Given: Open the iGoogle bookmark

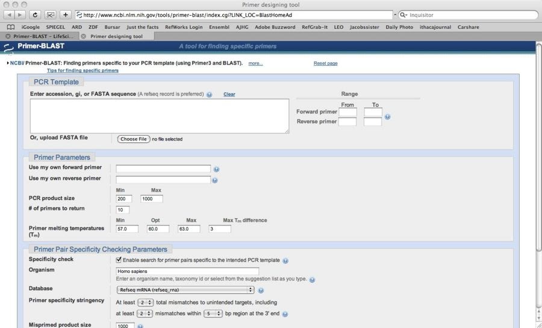Looking at the screenshot, I should tap(31, 27).
